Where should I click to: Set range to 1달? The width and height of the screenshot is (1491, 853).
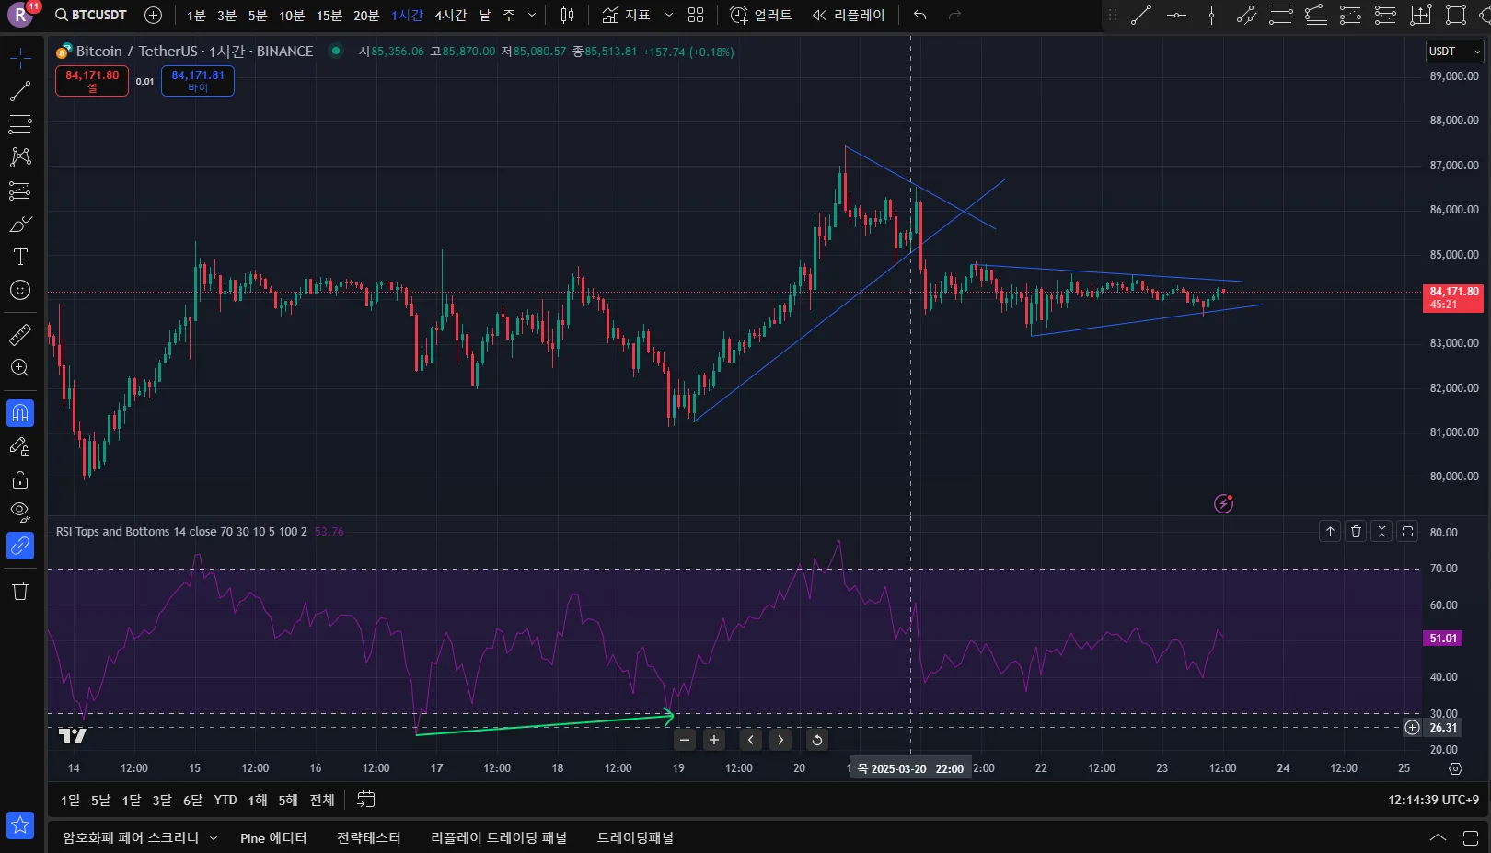132,801
